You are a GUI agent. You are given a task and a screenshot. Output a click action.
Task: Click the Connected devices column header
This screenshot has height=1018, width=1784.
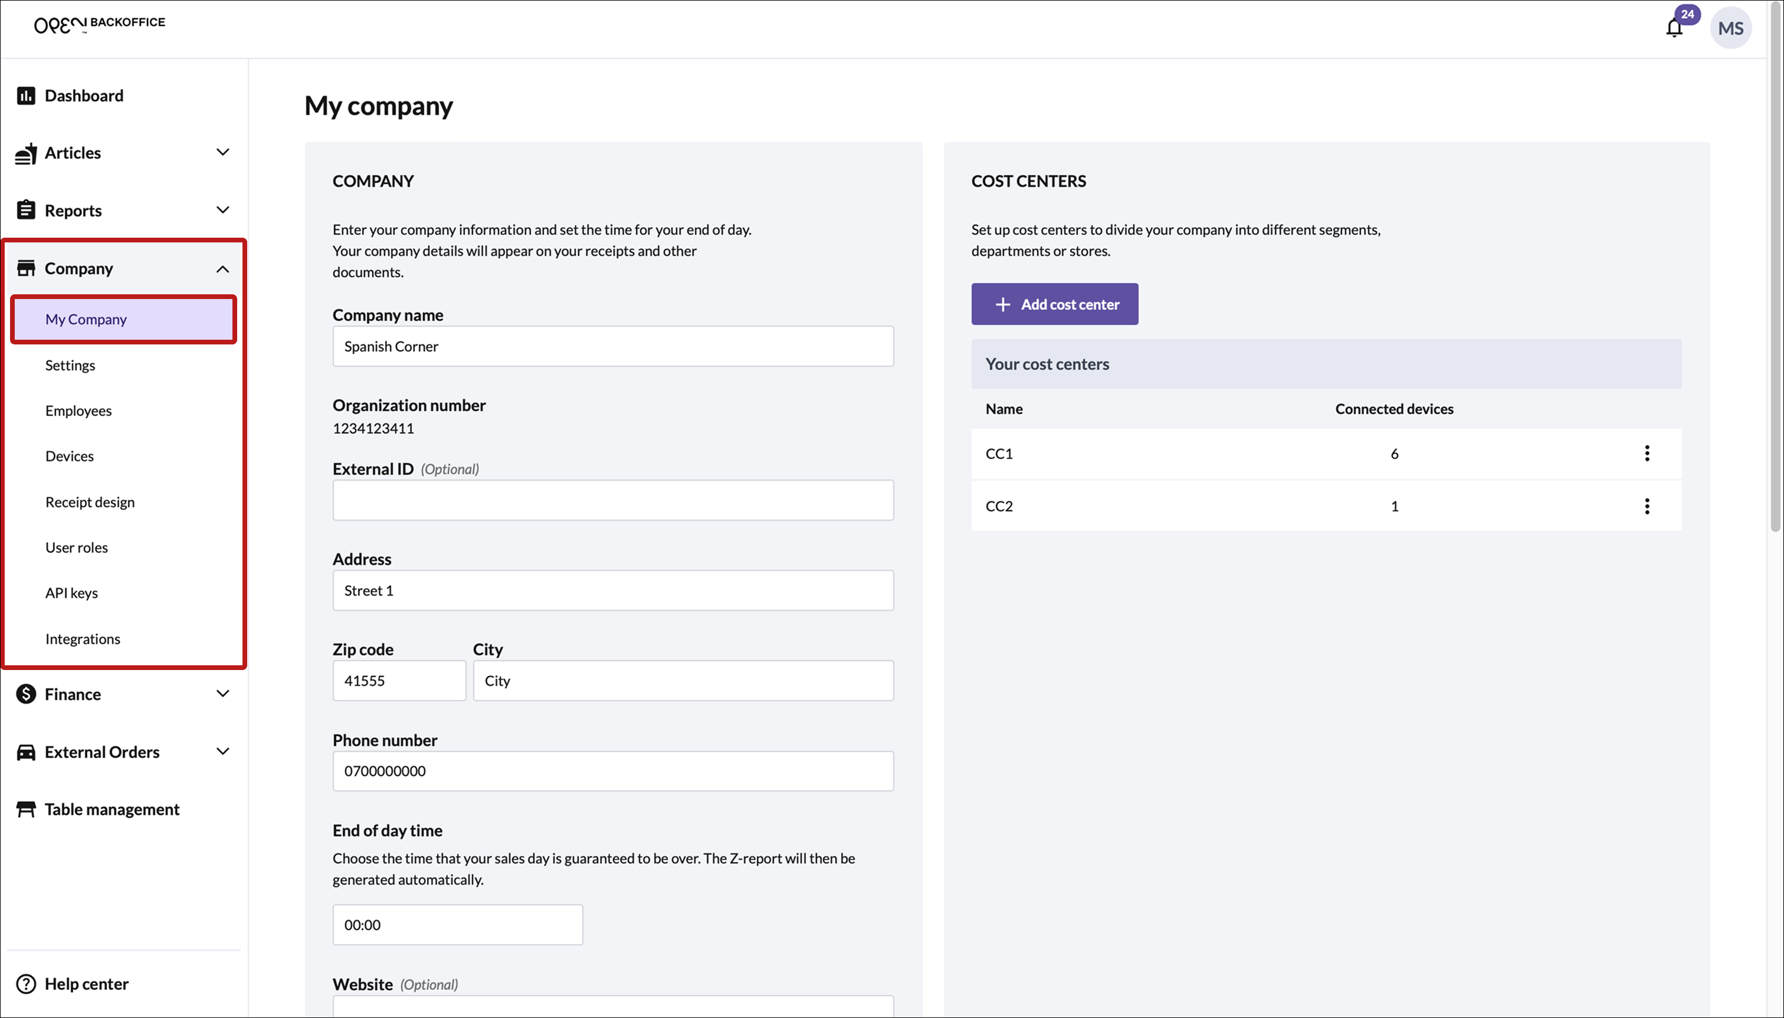coord(1394,409)
